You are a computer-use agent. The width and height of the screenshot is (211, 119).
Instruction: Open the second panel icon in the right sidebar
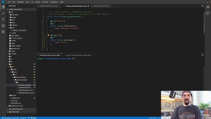pyautogui.click(x=208, y=13)
